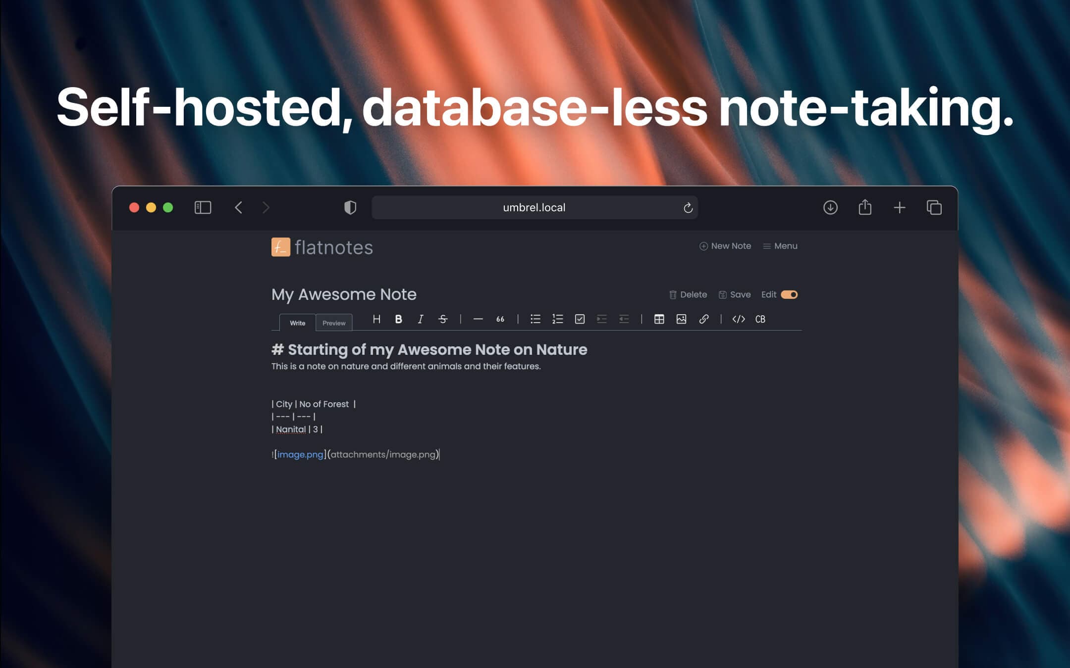Toggle bold formatting
The image size is (1070, 668).
pos(399,319)
